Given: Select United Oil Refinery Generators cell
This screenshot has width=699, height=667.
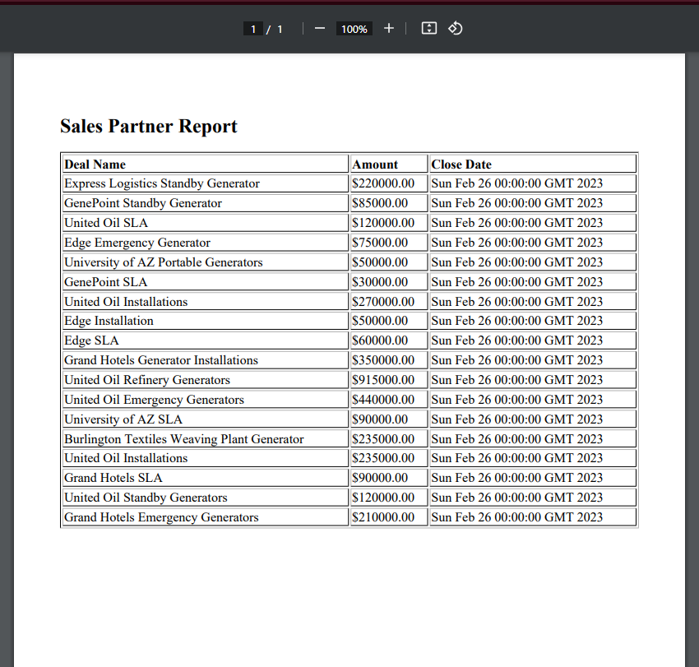Looking at the screenshot, I should (206, 379).
